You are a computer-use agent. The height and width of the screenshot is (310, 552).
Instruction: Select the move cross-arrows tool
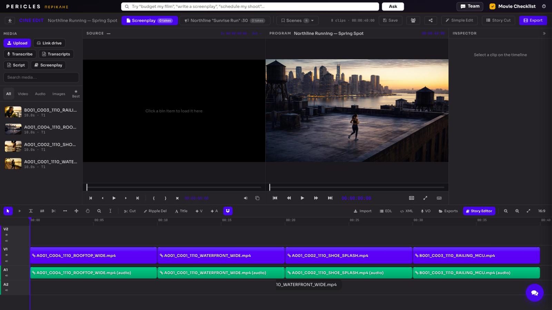pos(76,211)
